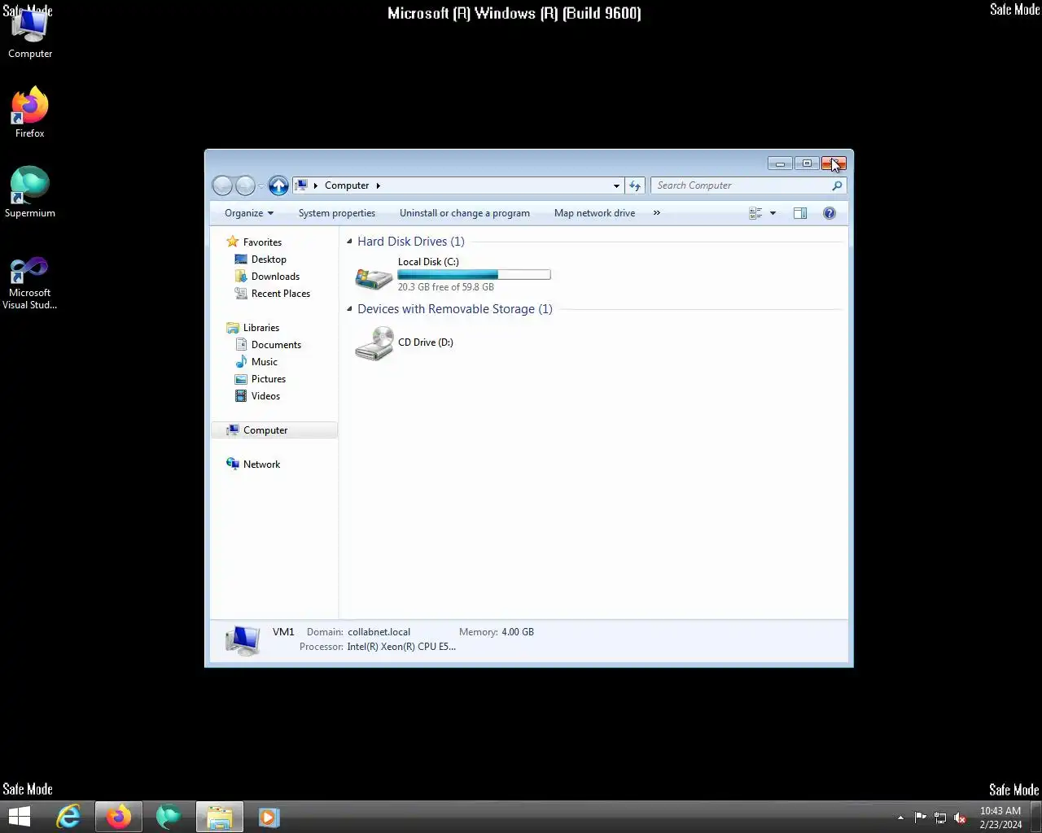Click the blue Up arrow button
The image size is (1042, 833).
278,185
